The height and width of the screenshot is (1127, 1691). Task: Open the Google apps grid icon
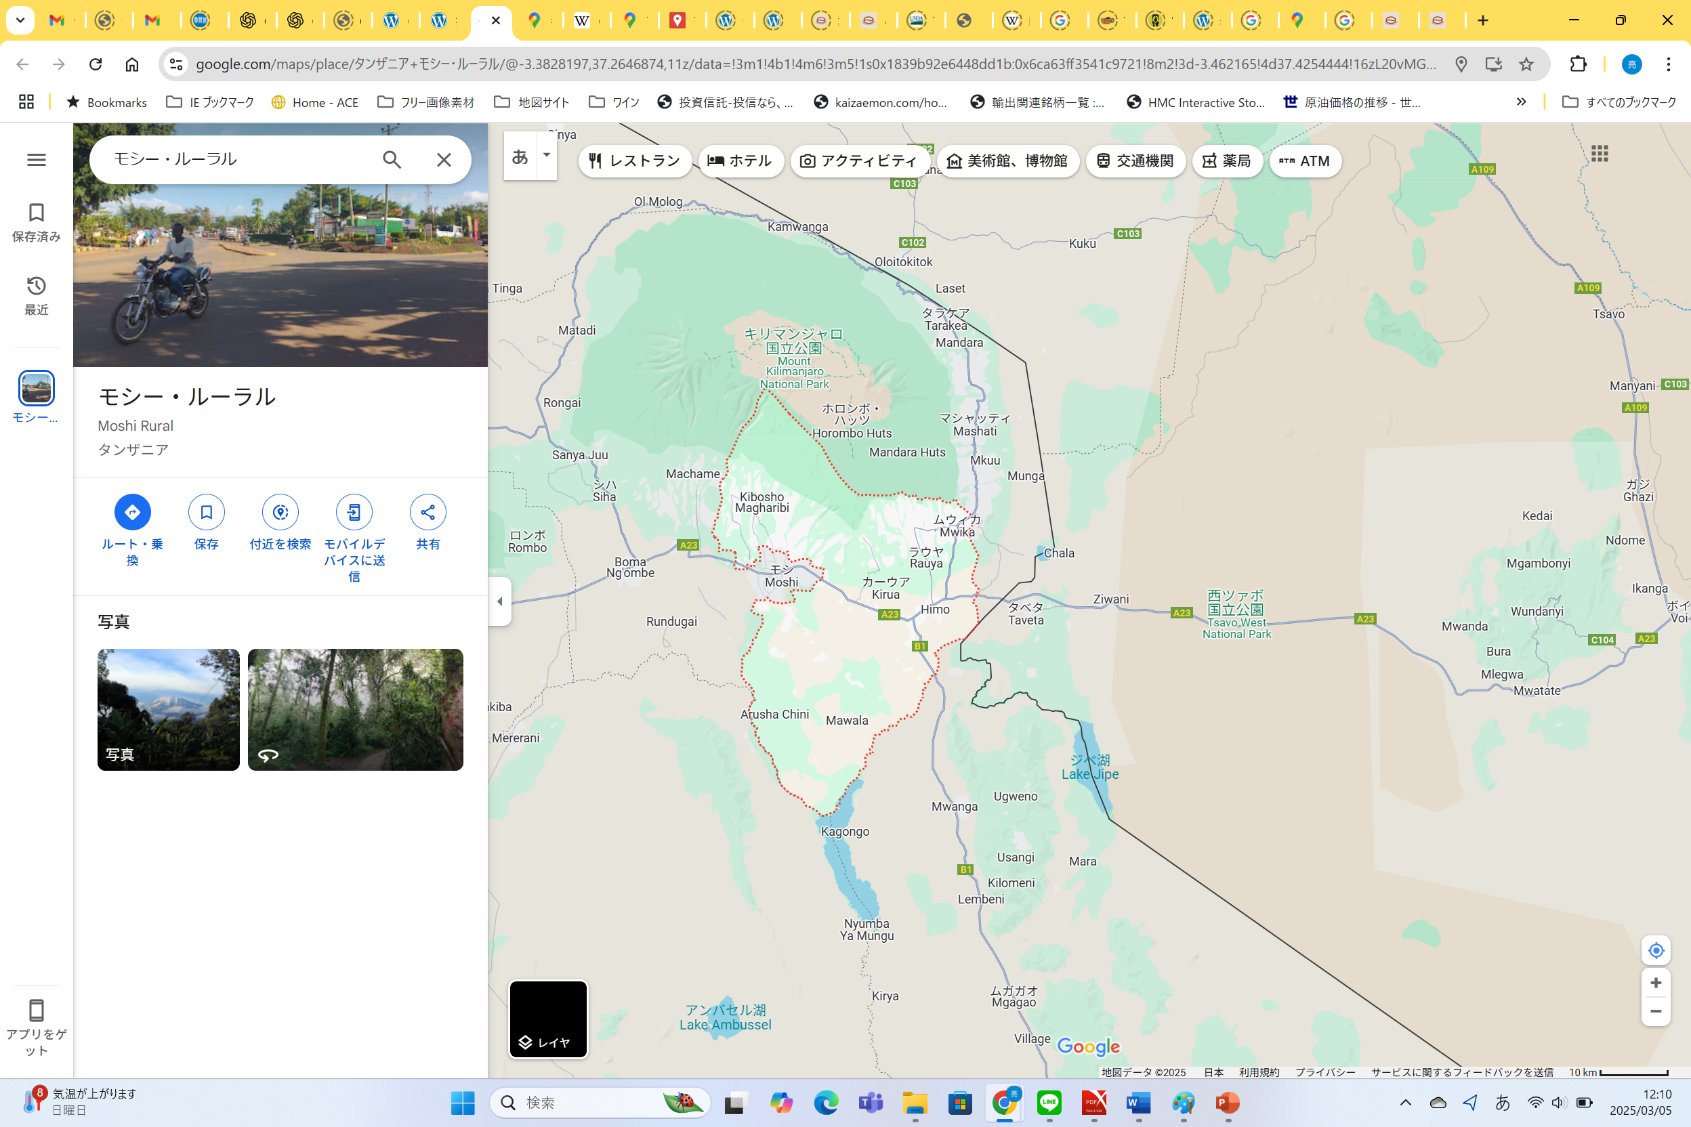tap(1599, 153)
